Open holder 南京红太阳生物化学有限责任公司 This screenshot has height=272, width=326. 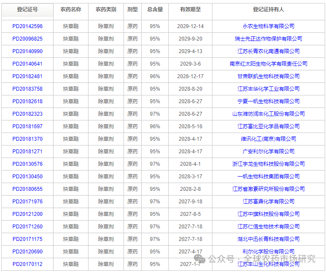269,64
